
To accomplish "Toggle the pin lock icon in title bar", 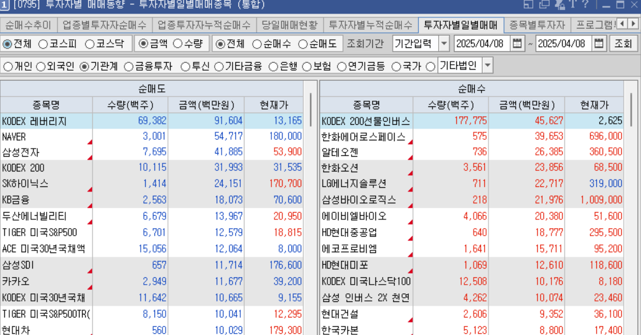I will point(559,4).
